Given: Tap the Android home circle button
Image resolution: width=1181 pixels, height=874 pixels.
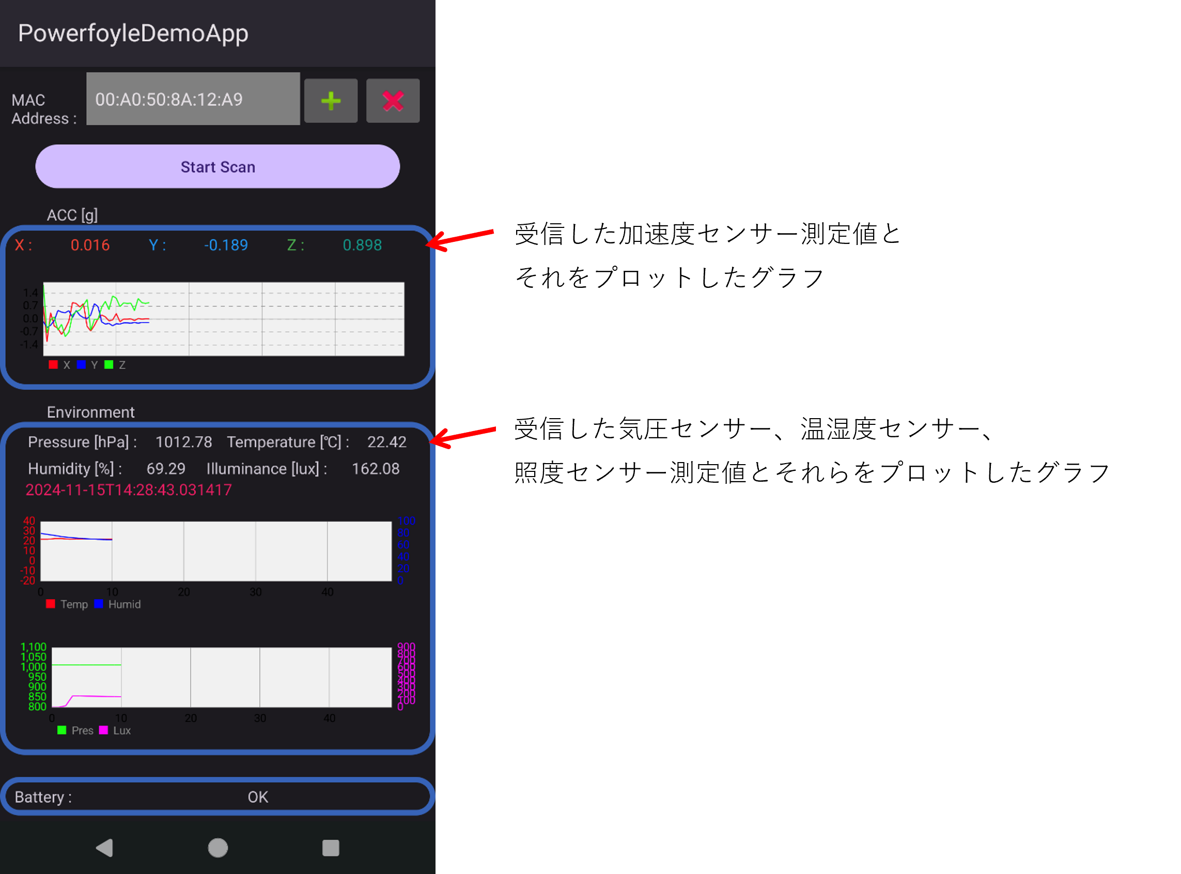Looking at the screenshot, I should [217, 847].
